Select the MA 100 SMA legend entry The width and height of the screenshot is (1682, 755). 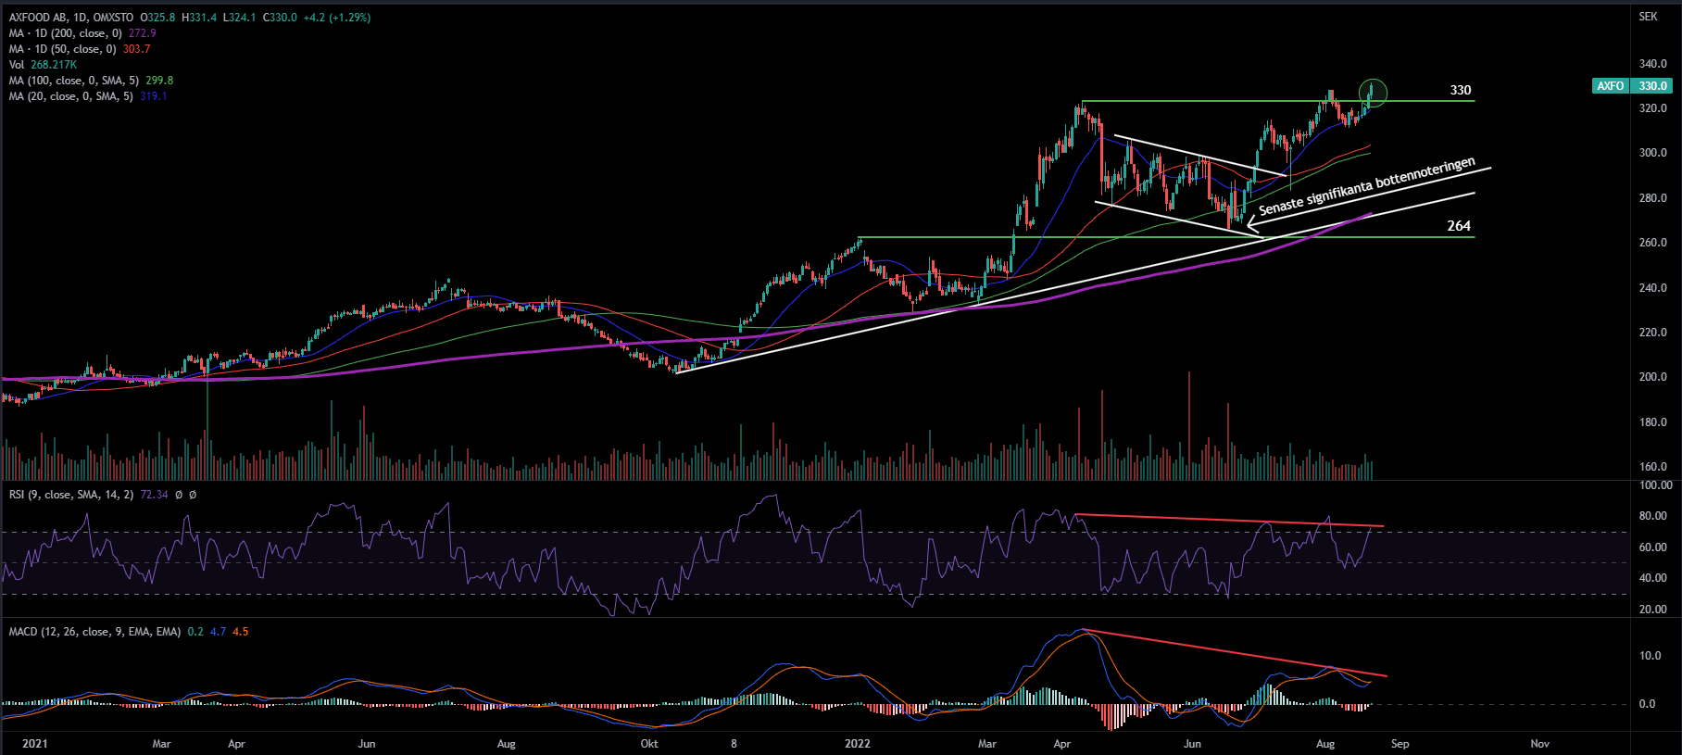coord(75,81)
